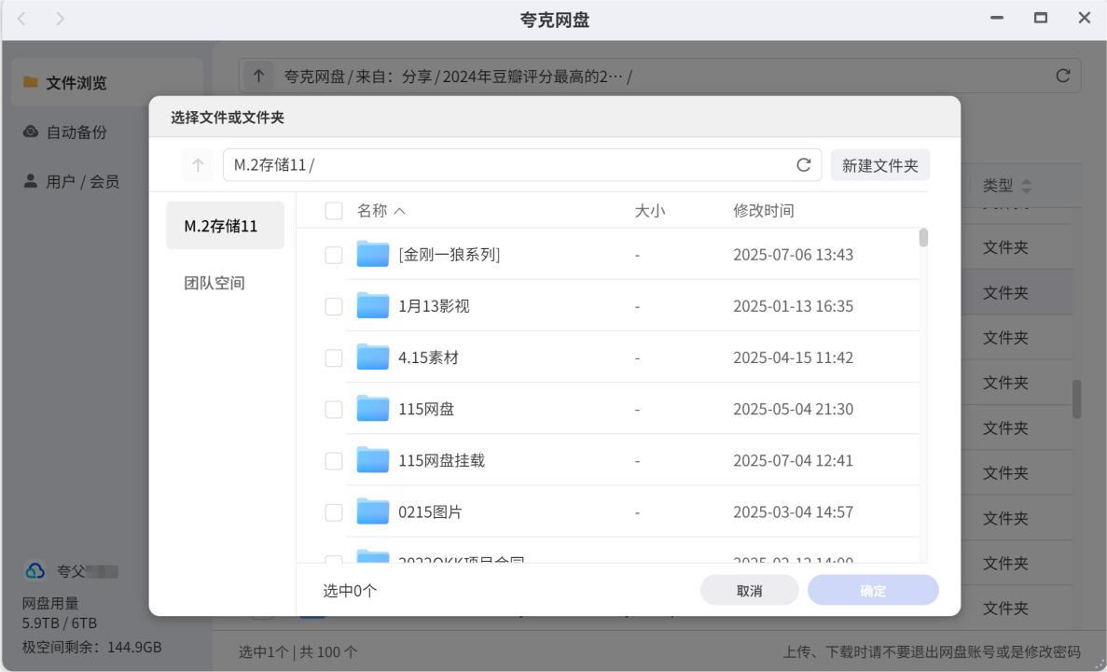The width and height of the screenshot is (1107, 672).
Task: Go forward with the title bar right arrow
Action: pos(60,19)
